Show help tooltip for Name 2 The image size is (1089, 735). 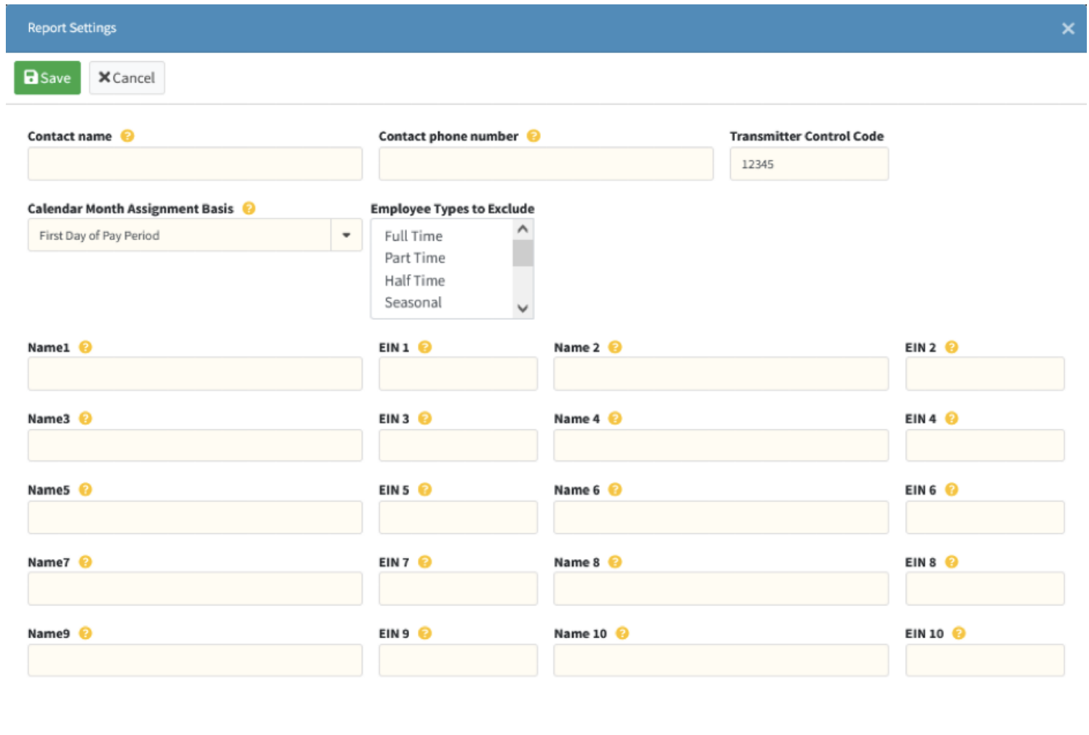(615, 347)
